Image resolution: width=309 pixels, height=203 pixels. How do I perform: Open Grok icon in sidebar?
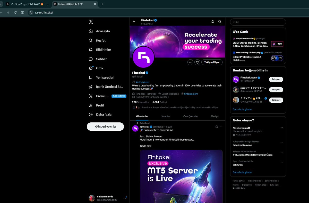coord(91,68)
